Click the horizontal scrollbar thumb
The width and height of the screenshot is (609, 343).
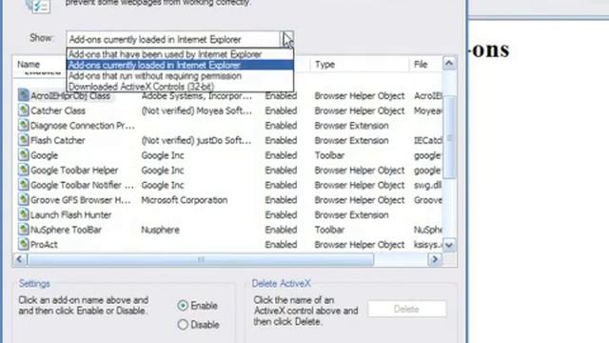pos(201,259)
